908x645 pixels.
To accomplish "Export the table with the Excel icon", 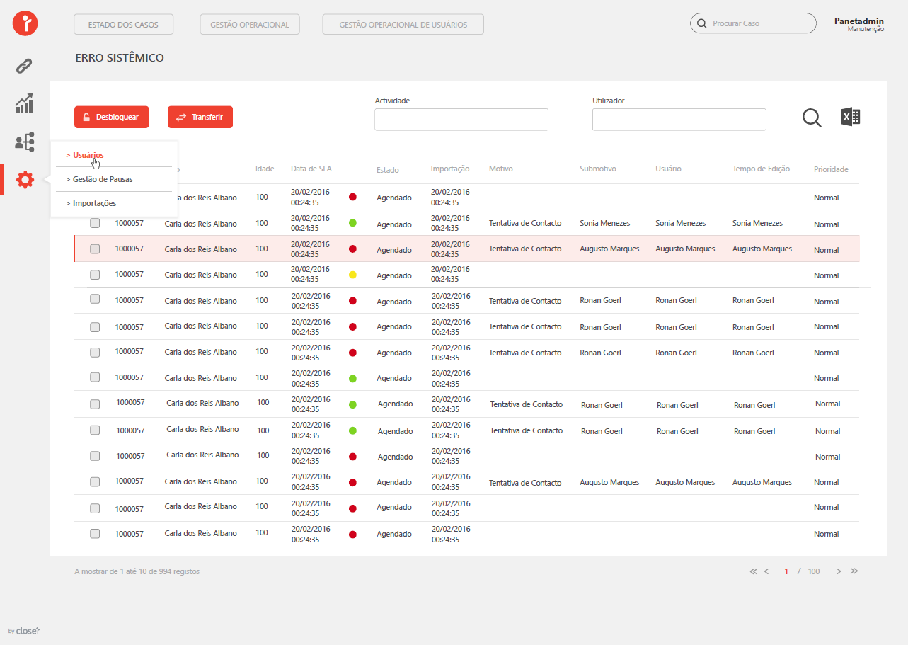I will [850, 117].
